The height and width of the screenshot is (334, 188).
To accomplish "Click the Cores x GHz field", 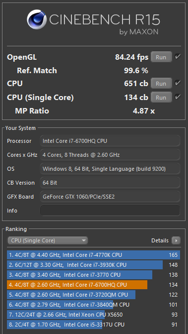I will coord(110,155).
